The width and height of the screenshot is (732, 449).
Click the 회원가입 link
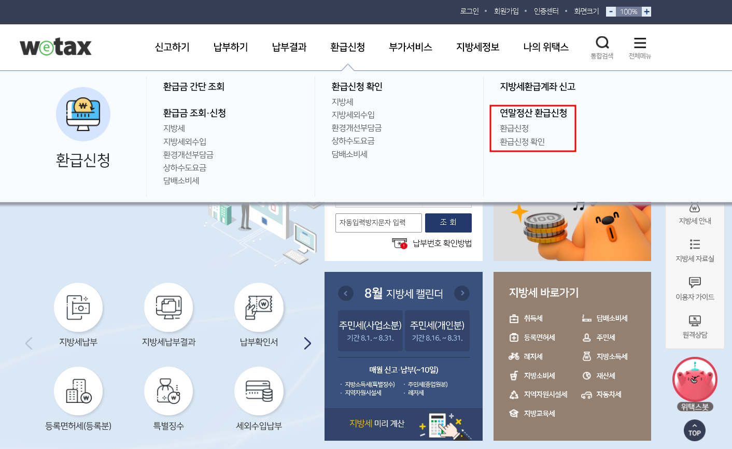506,11
